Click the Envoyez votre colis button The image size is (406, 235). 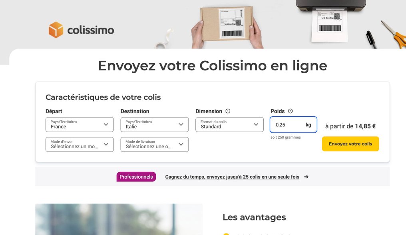[x=350, y=144]
